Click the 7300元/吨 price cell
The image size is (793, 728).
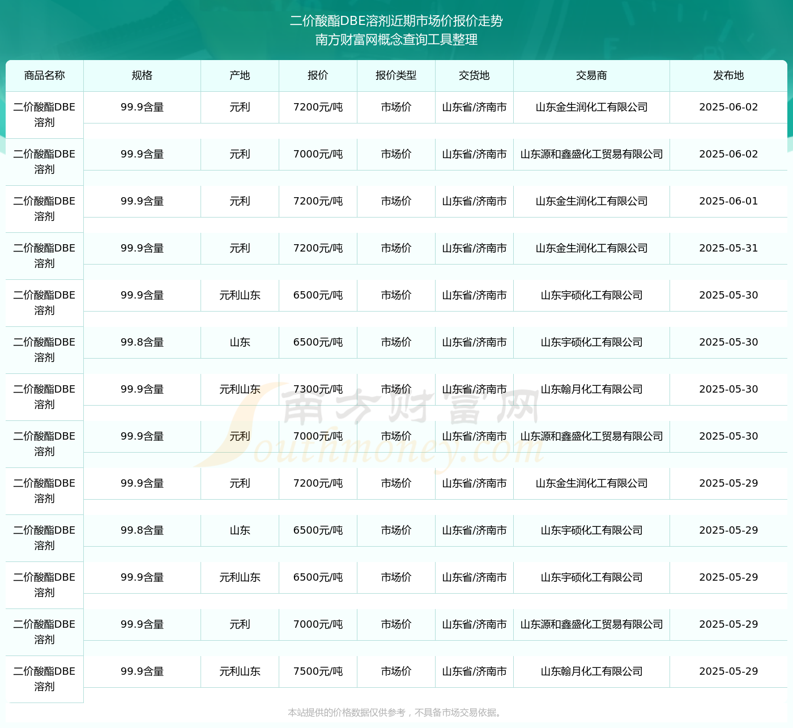click(318, 389)
